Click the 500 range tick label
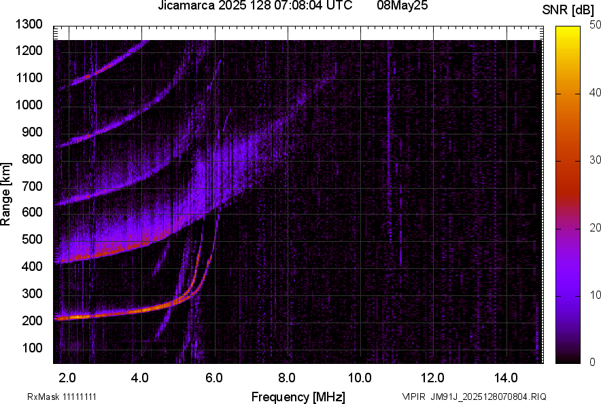Viewport: 601px width, 404px height. point(32,239)
